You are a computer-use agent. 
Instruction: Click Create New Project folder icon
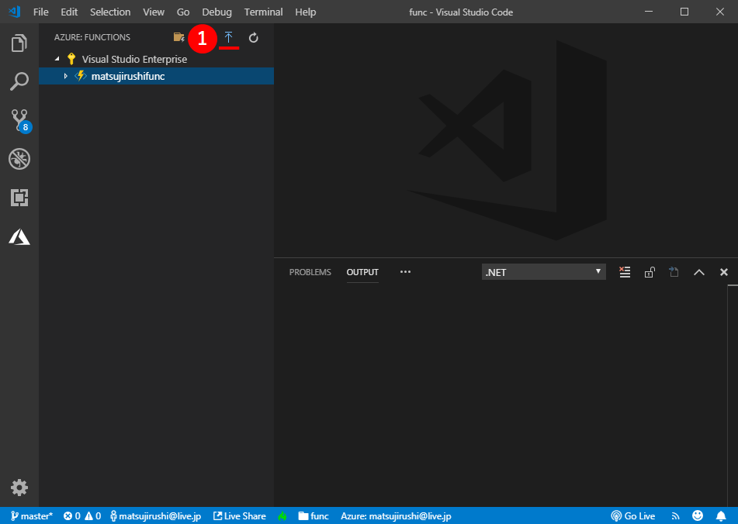pos(178,37)
